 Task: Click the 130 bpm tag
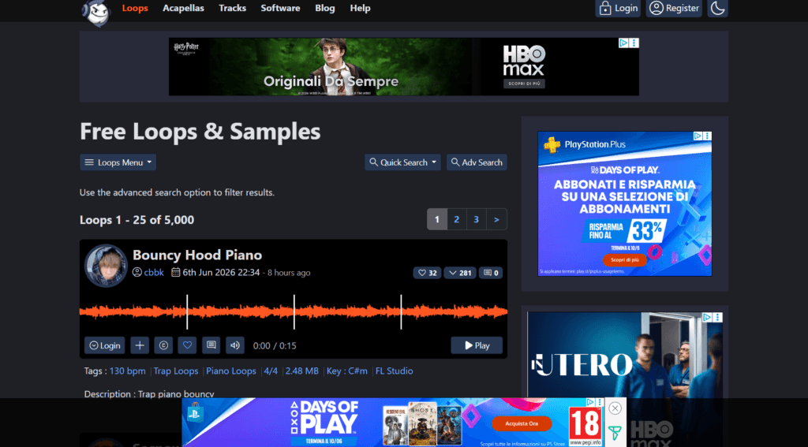[127, 371]
